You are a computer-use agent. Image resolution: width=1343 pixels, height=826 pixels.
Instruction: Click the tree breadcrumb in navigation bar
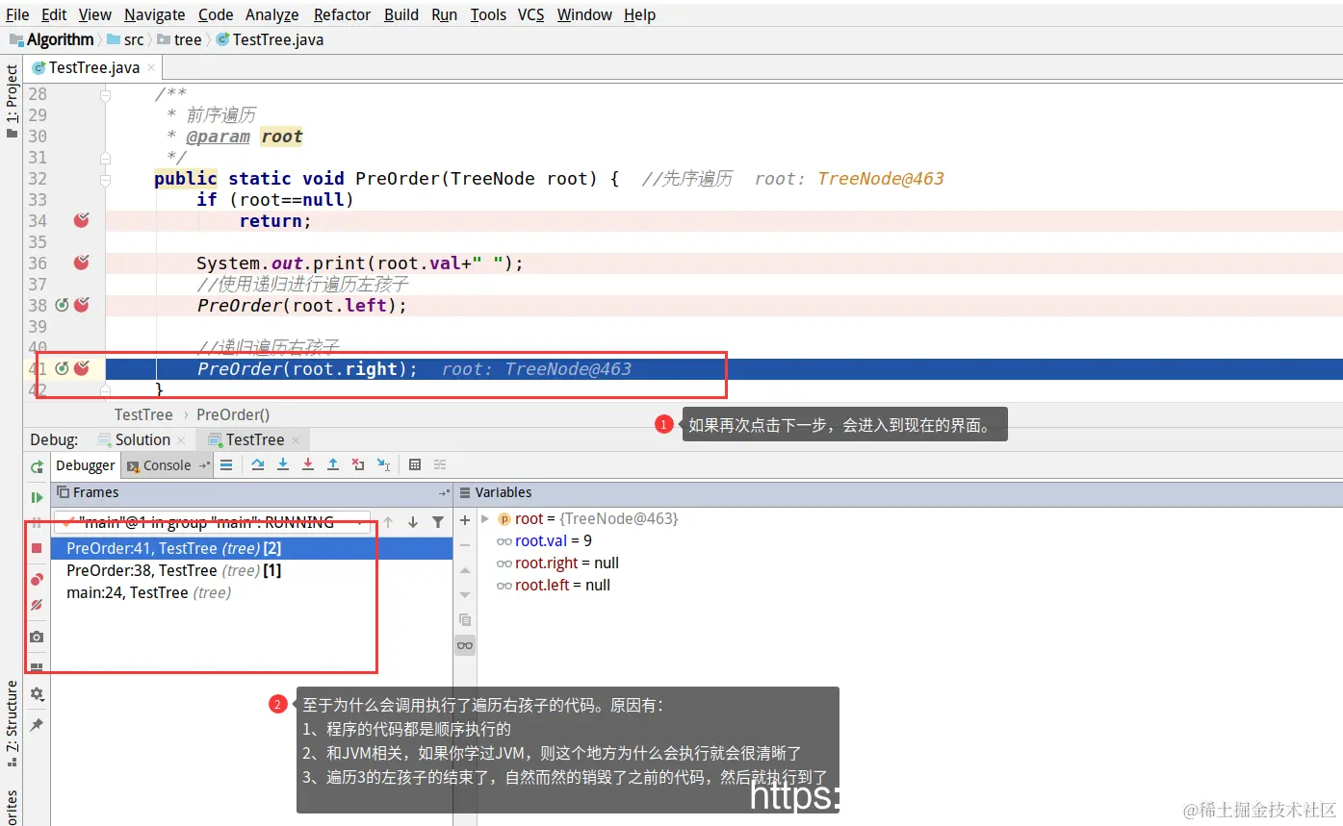pyautogui.click(x=188, y=39)
